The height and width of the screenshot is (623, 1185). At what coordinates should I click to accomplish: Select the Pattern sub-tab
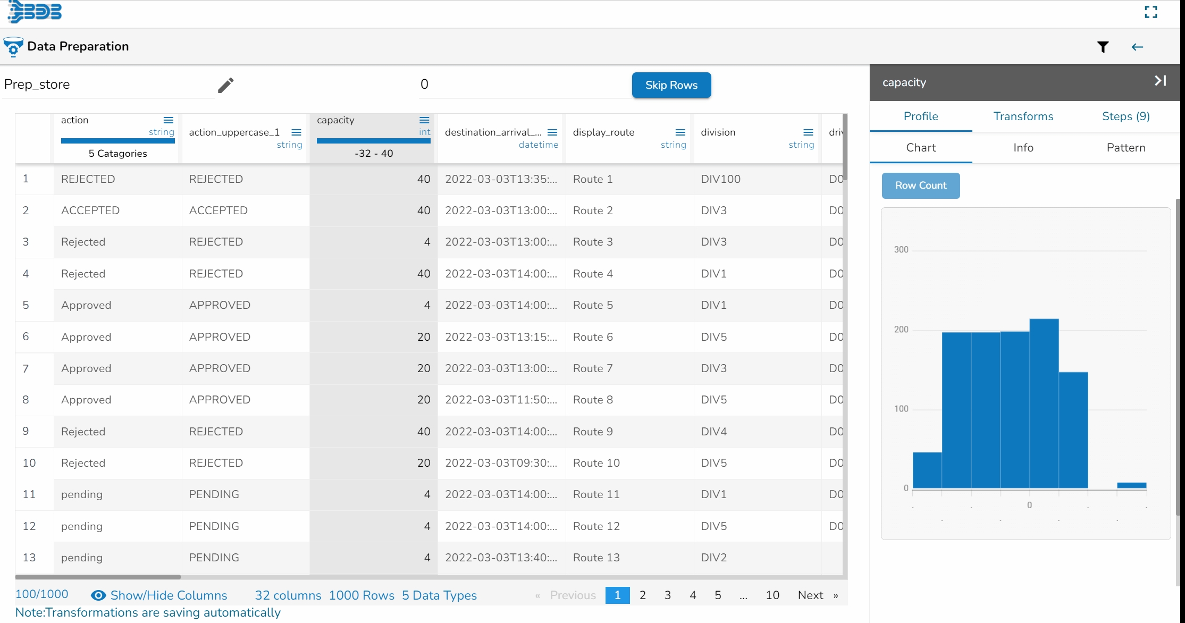click(x=1125, y=148)
